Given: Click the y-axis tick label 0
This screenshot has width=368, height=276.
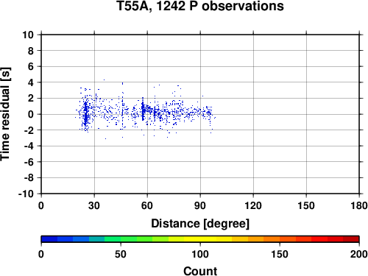Looking at the screenshot, I should (x=31, y=114).
